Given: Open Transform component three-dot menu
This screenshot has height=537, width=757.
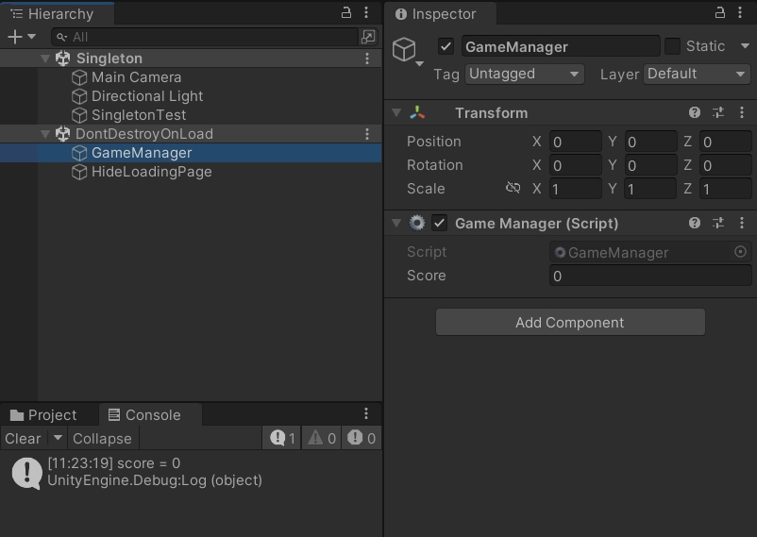Looking at the screenshot, I should tap(742, 112).
